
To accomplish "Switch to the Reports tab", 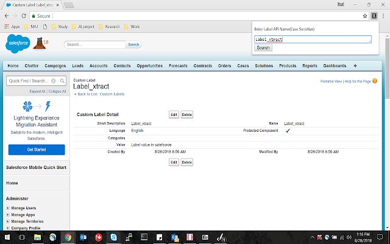I will tap(310, 66).
